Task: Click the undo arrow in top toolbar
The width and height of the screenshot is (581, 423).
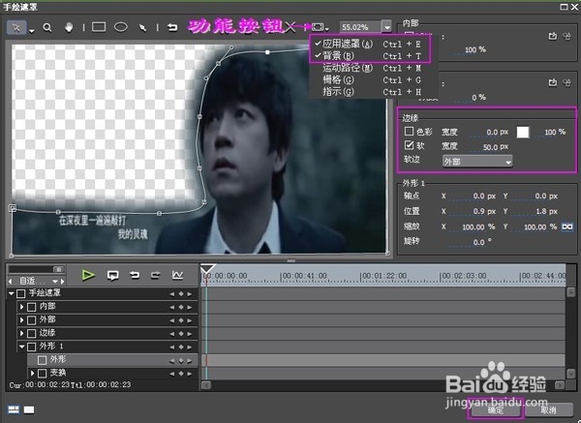Action: click(x=172, y=27)
